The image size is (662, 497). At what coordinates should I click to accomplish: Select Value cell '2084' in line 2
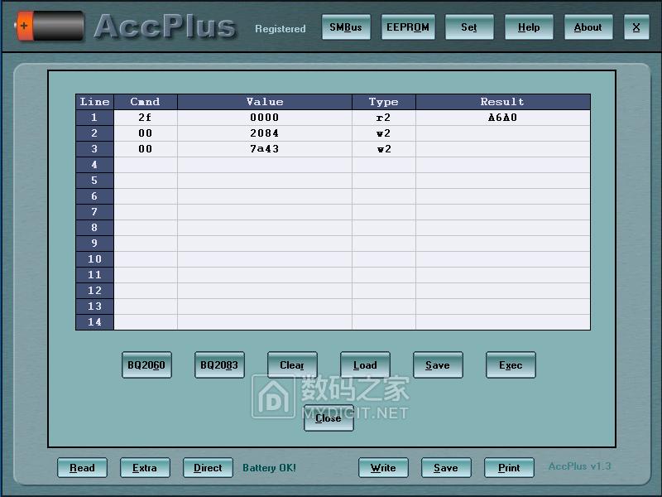[x=265, y=133]
